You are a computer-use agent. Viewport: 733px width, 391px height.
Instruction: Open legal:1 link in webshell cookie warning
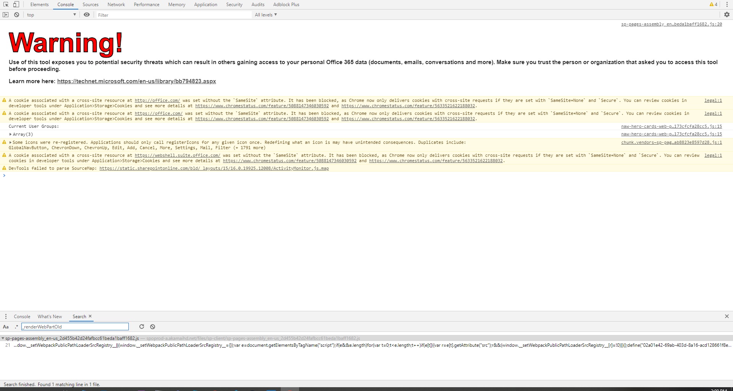(x=713, y=155)
